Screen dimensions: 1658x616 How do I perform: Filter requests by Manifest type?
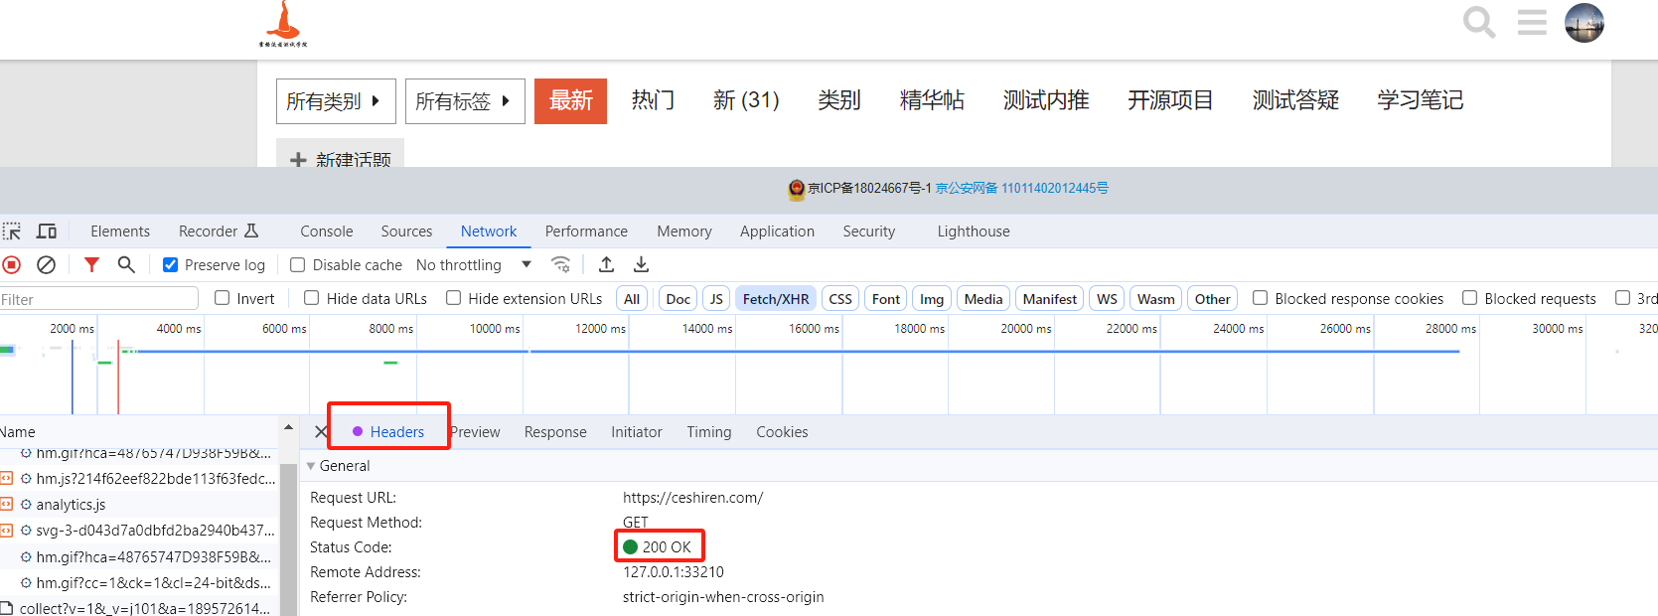[x=1050, y=299]
